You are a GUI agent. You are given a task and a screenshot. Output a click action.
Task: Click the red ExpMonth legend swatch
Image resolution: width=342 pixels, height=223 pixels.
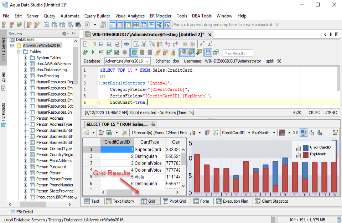pyautogui.click(x=306, y=155)
